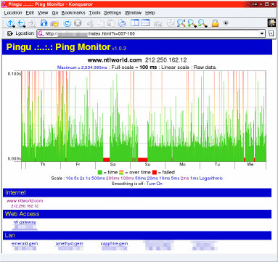The image size is (278, 262).
Task: Go up one level with Up arrow icon
Action: (x=10, y=23)
